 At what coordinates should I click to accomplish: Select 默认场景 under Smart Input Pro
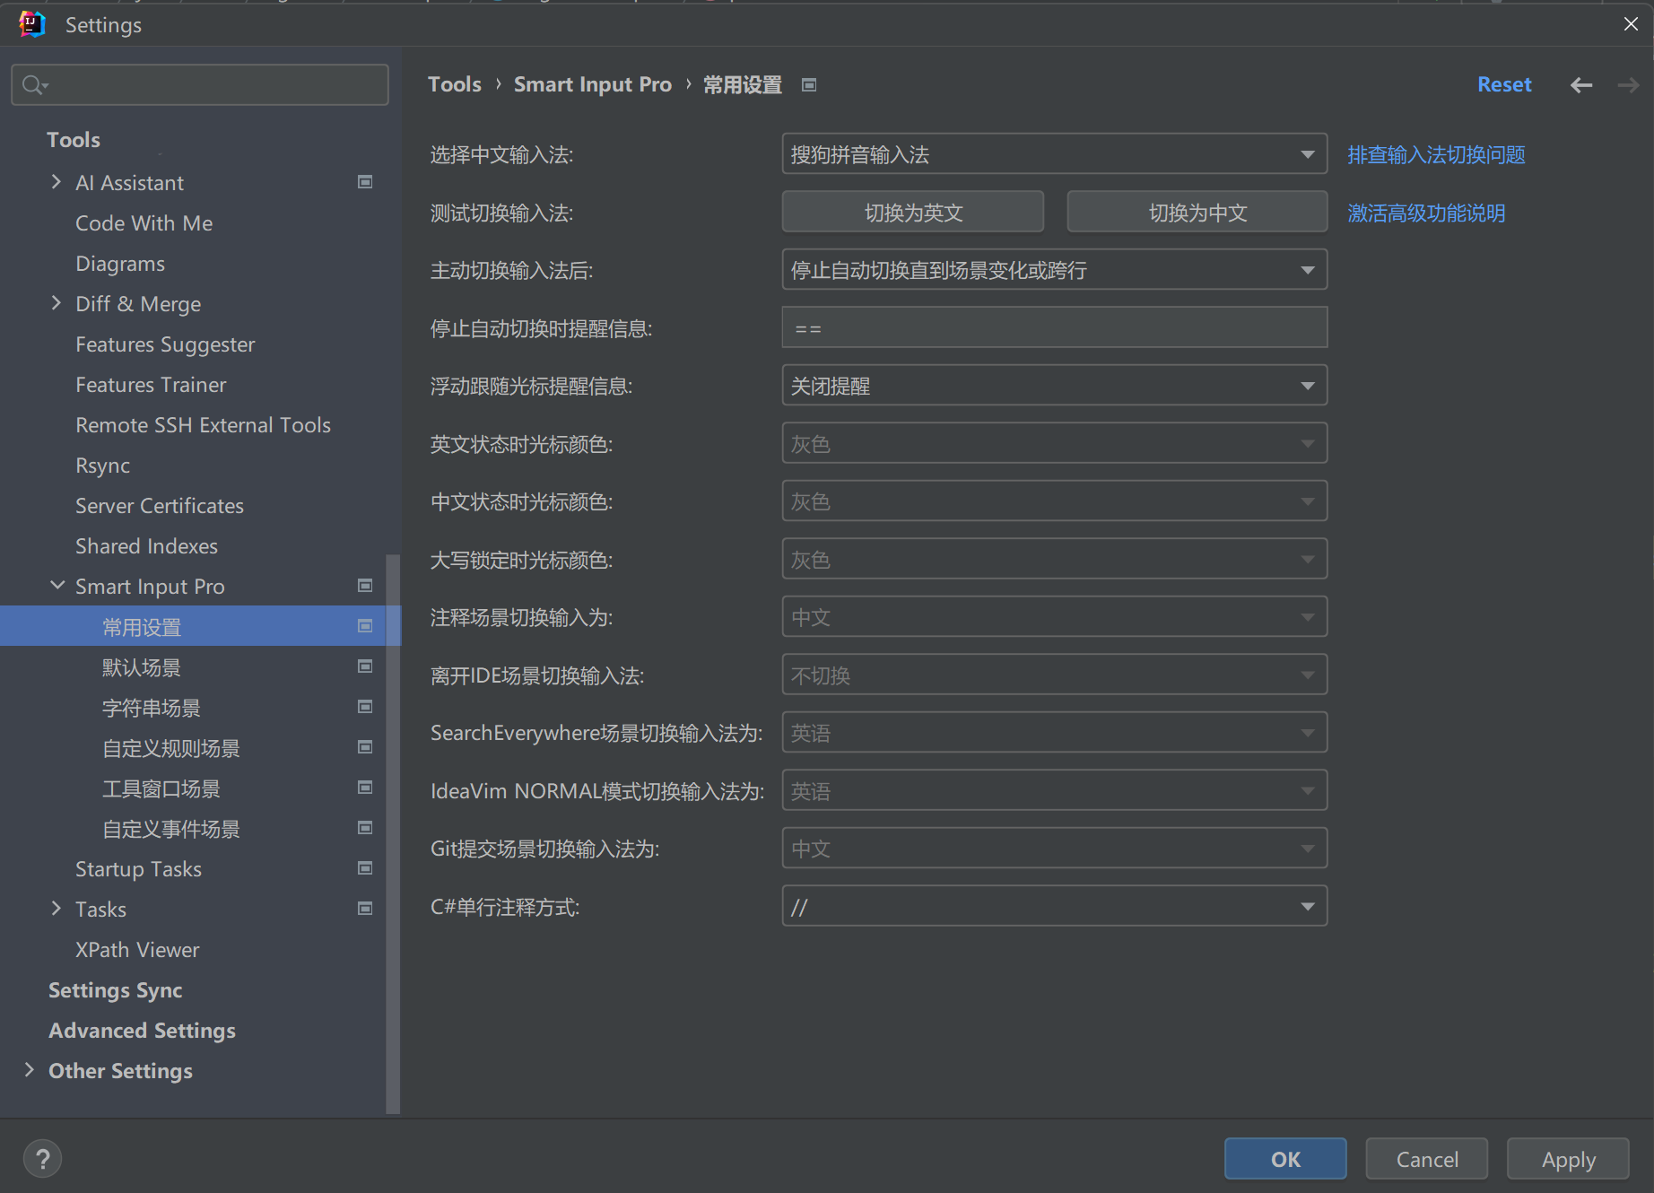coord(142,666)
